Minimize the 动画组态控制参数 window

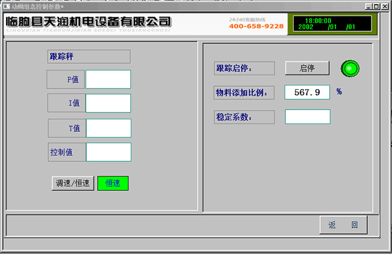368,7
